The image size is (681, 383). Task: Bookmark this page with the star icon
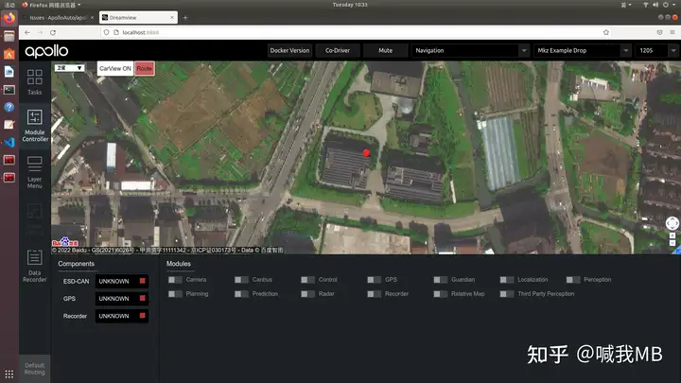[x=606, y=32]
